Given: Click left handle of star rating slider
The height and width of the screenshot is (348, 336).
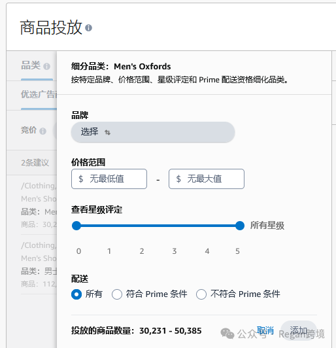Looking at the screenshot, I should tap(76, 226).
